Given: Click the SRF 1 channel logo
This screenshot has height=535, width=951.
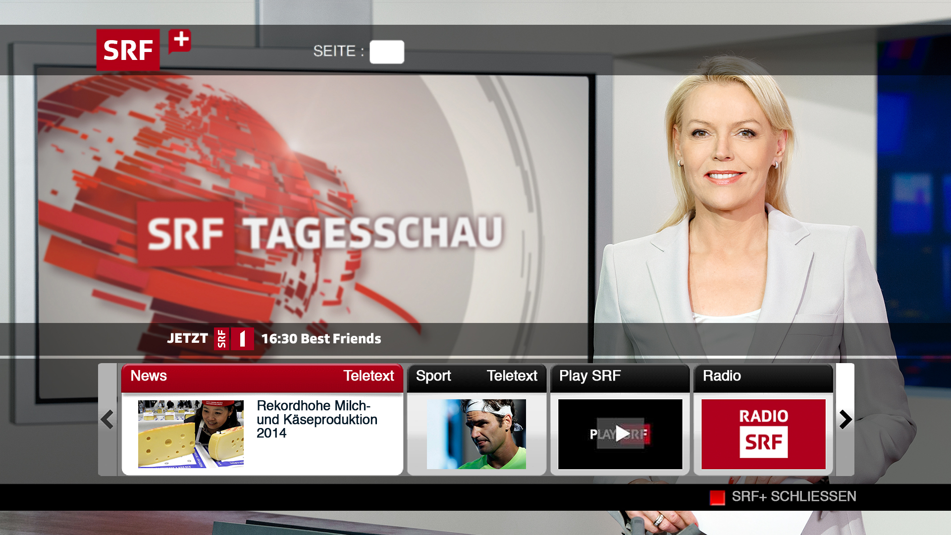Looking at the screenshot, I should pyautogui.click(x=234, y=339).
